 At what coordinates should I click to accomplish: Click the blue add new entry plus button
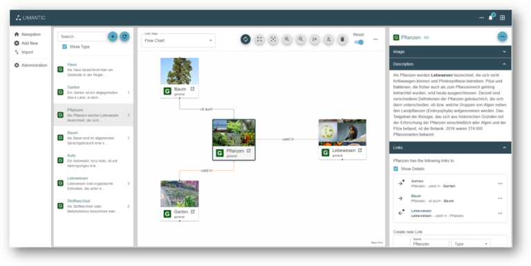pyautogui.click(x=113, y=36)
